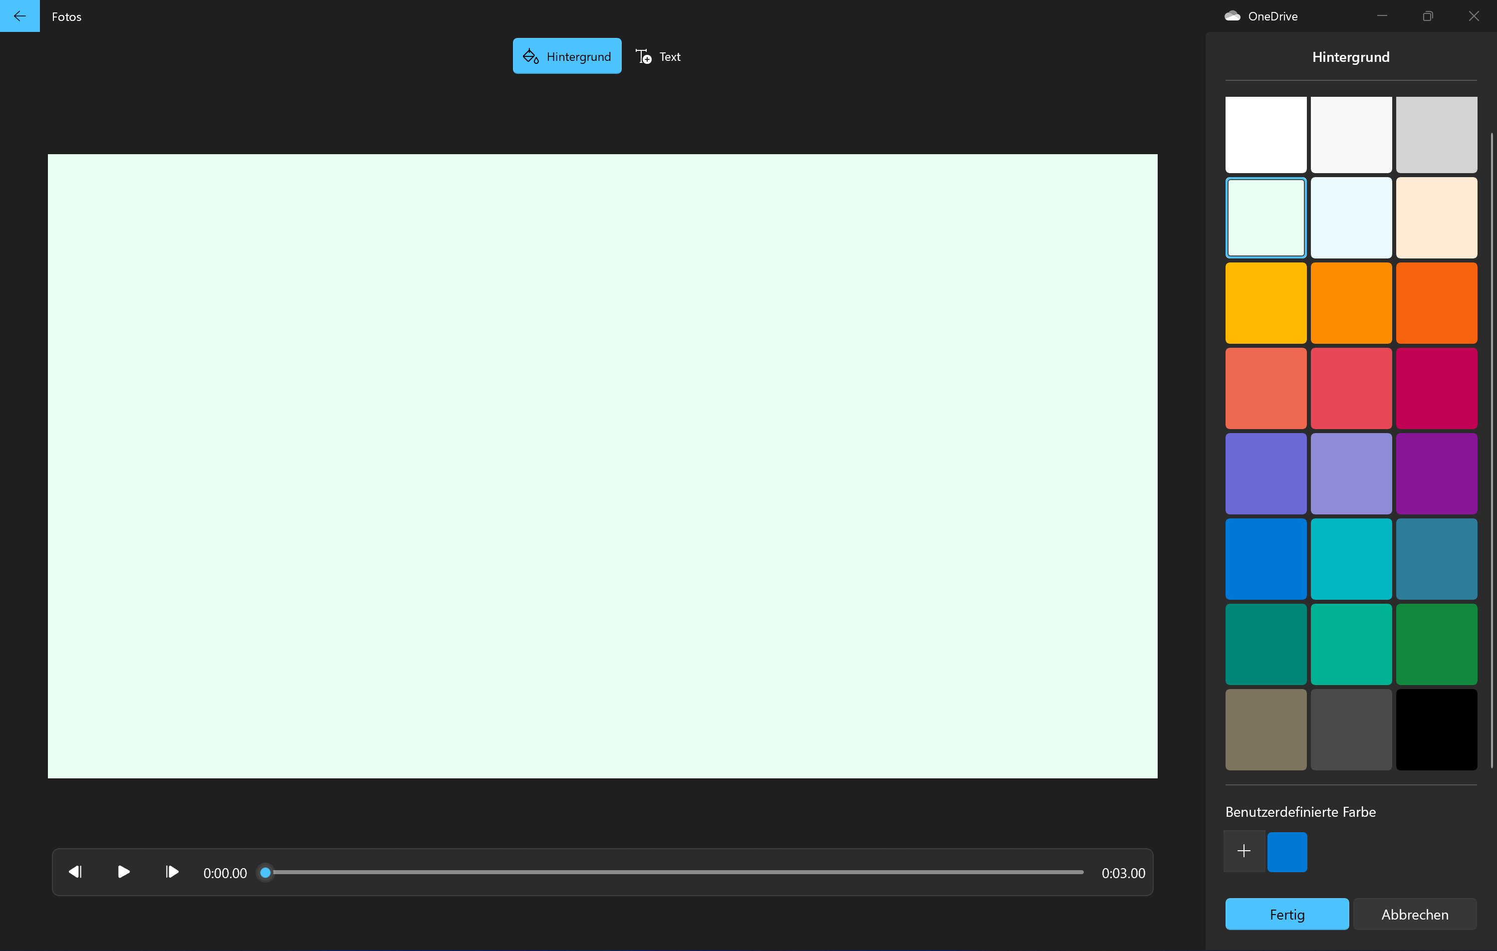Click the mint green preview canvas
The height and width of the screenshot is (951, 1497).
[602, 466]
